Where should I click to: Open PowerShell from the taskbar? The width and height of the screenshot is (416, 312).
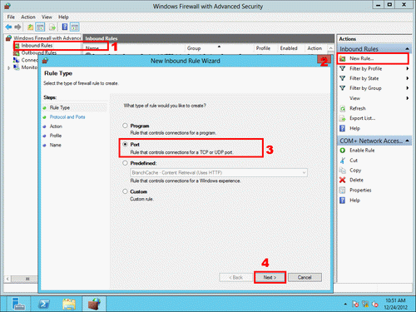coord(44,304)
